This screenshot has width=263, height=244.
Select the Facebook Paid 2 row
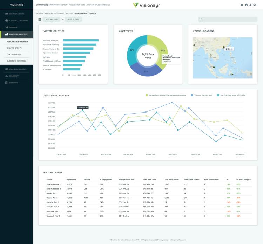148,216
